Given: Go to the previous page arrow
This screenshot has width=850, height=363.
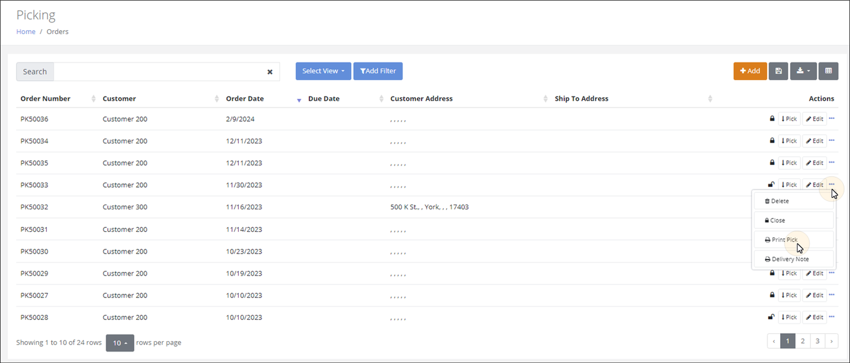Looking at the screenshot, I should [x=773, y=341].
